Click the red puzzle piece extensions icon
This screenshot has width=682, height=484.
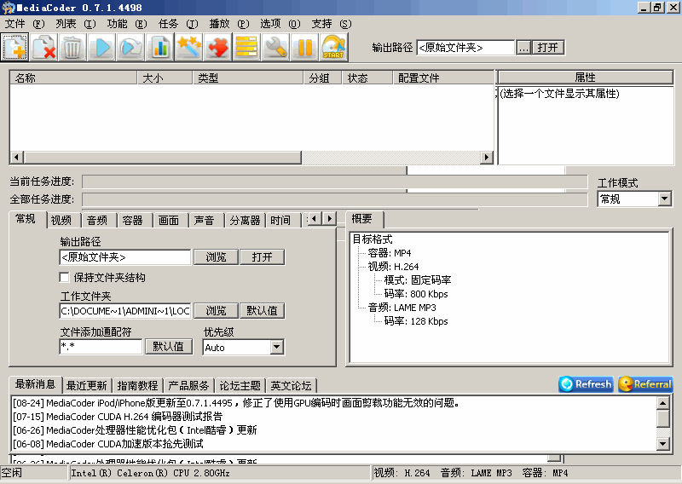(217, 47)
